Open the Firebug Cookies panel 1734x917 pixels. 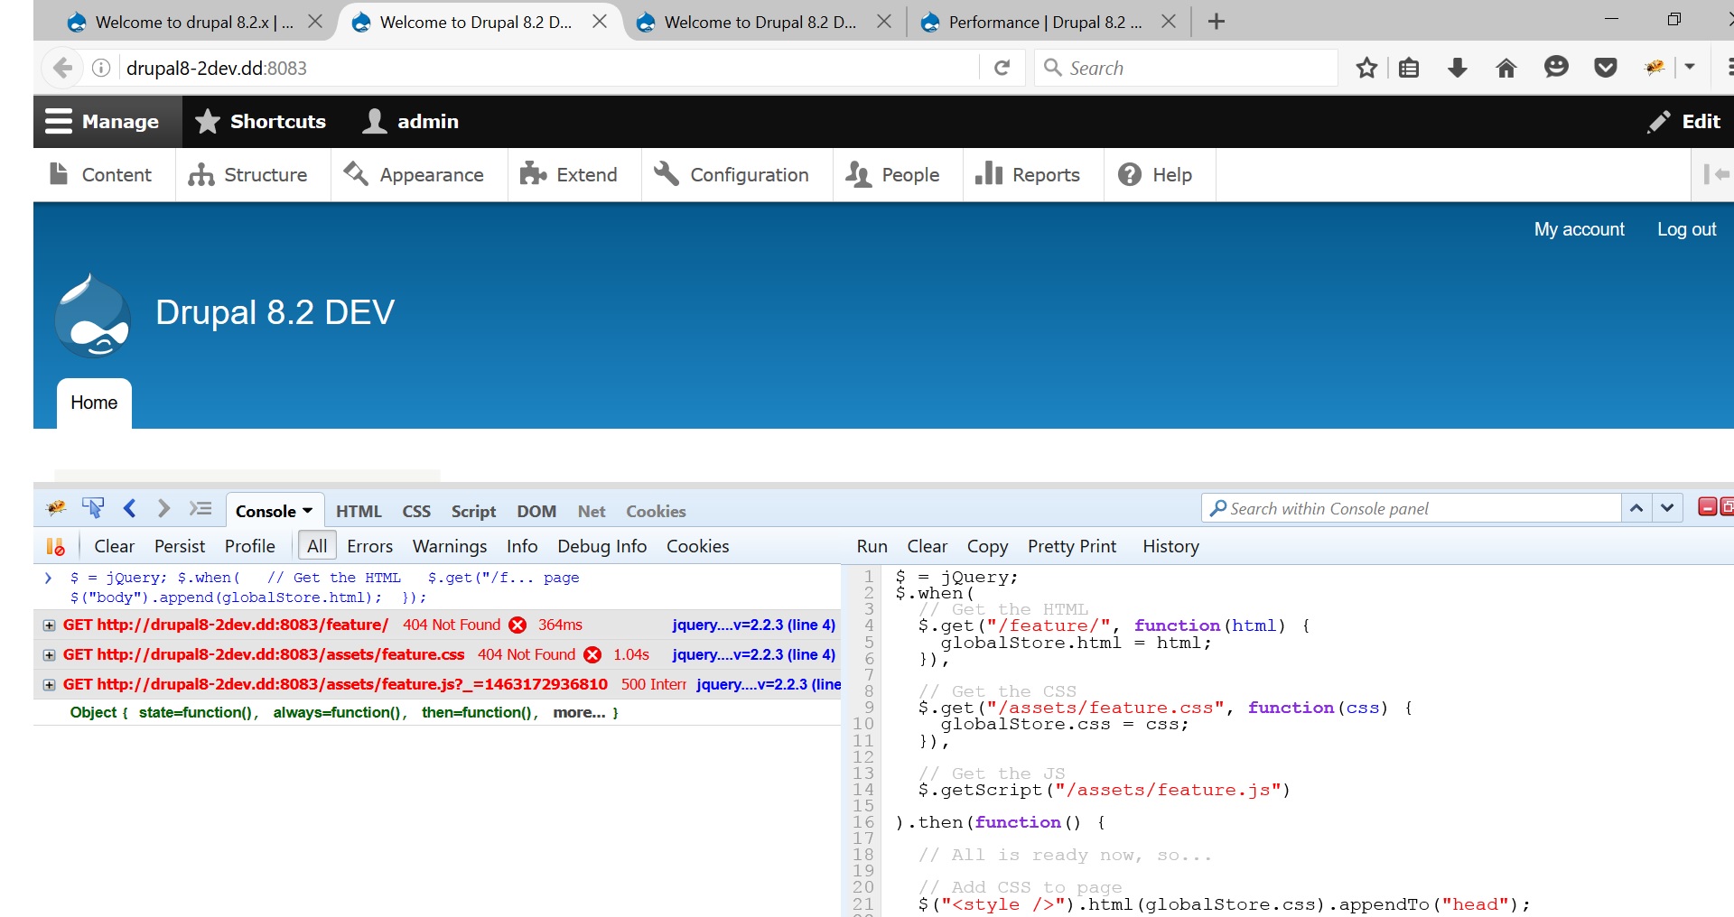coord(656,511)
